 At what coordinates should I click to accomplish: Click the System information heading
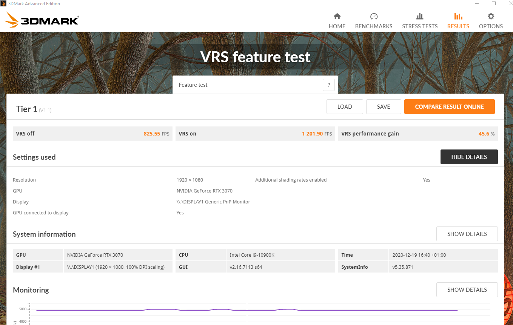click(44, 234)
